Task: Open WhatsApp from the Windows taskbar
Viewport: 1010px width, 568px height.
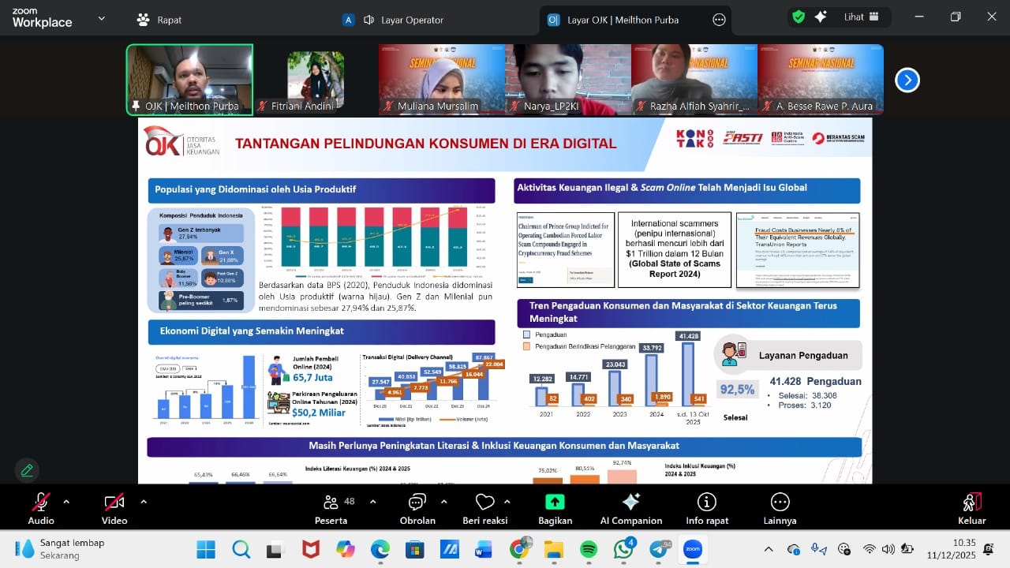Action: (623, 549)
